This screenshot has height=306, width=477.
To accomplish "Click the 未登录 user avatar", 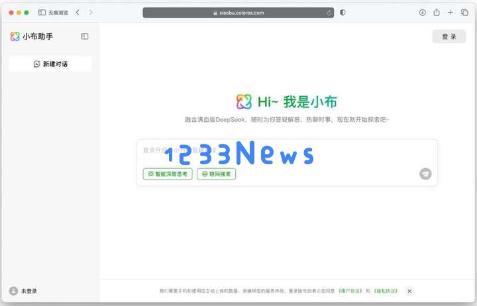I will coord(13,291).
